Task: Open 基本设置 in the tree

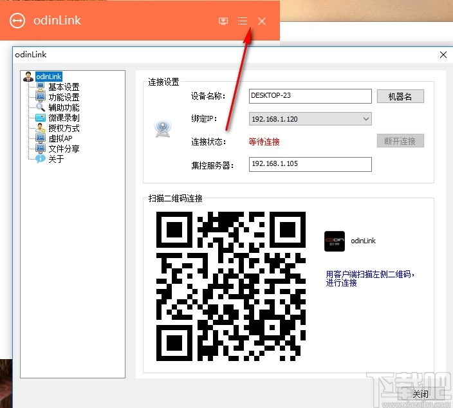Action: coord(64,87)
